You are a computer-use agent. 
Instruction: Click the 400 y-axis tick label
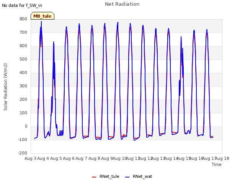[x=23, y=72]
